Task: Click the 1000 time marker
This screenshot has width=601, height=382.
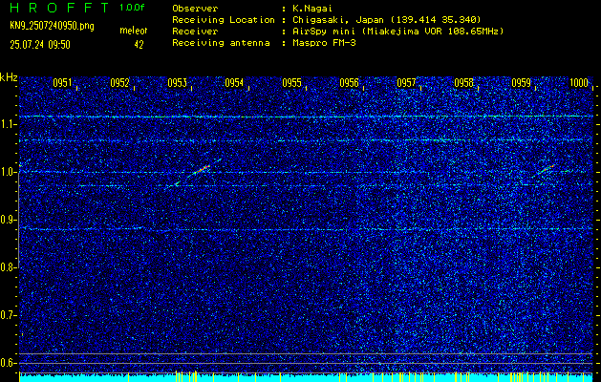Action: coord(579,83)
